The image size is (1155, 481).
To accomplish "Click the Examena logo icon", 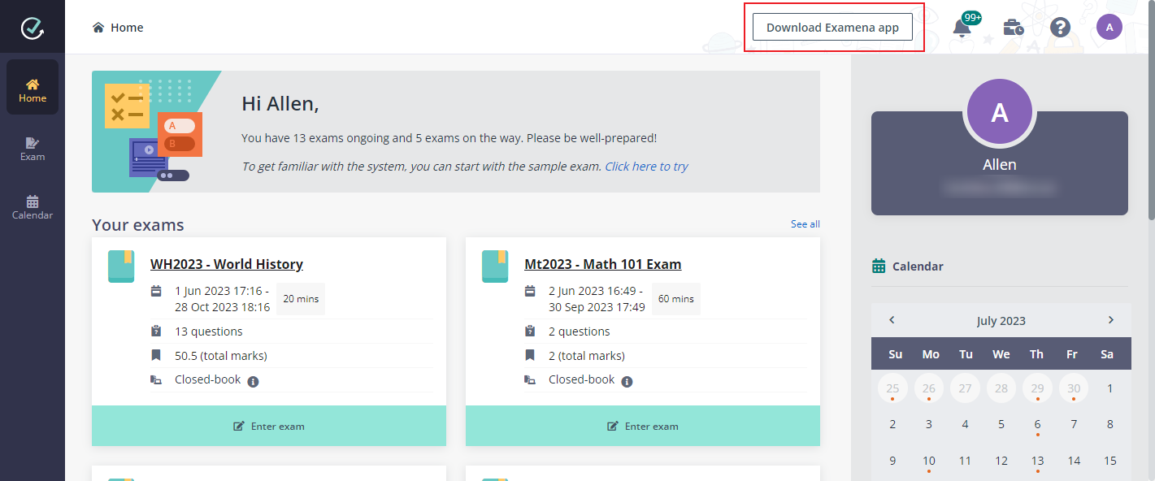I will [x=33, y=28].
